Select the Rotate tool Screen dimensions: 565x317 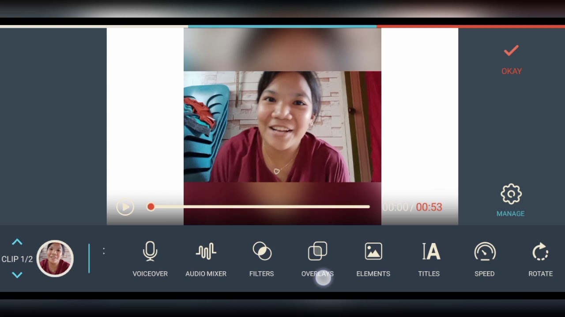point(541,259)
